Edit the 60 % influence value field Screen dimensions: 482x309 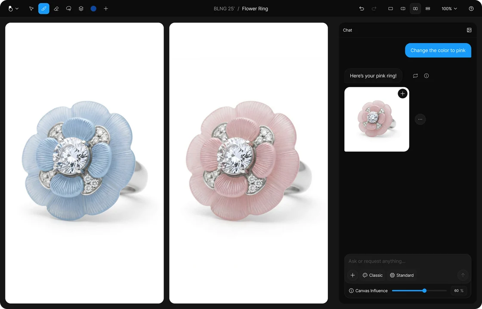(459, 291)
